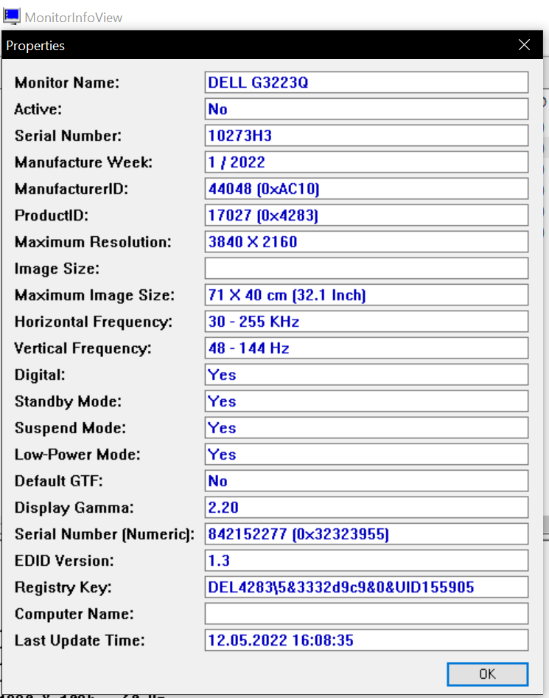Click the empty Image Size field
The width and height of the screenshot is (549, 698).
366,269
